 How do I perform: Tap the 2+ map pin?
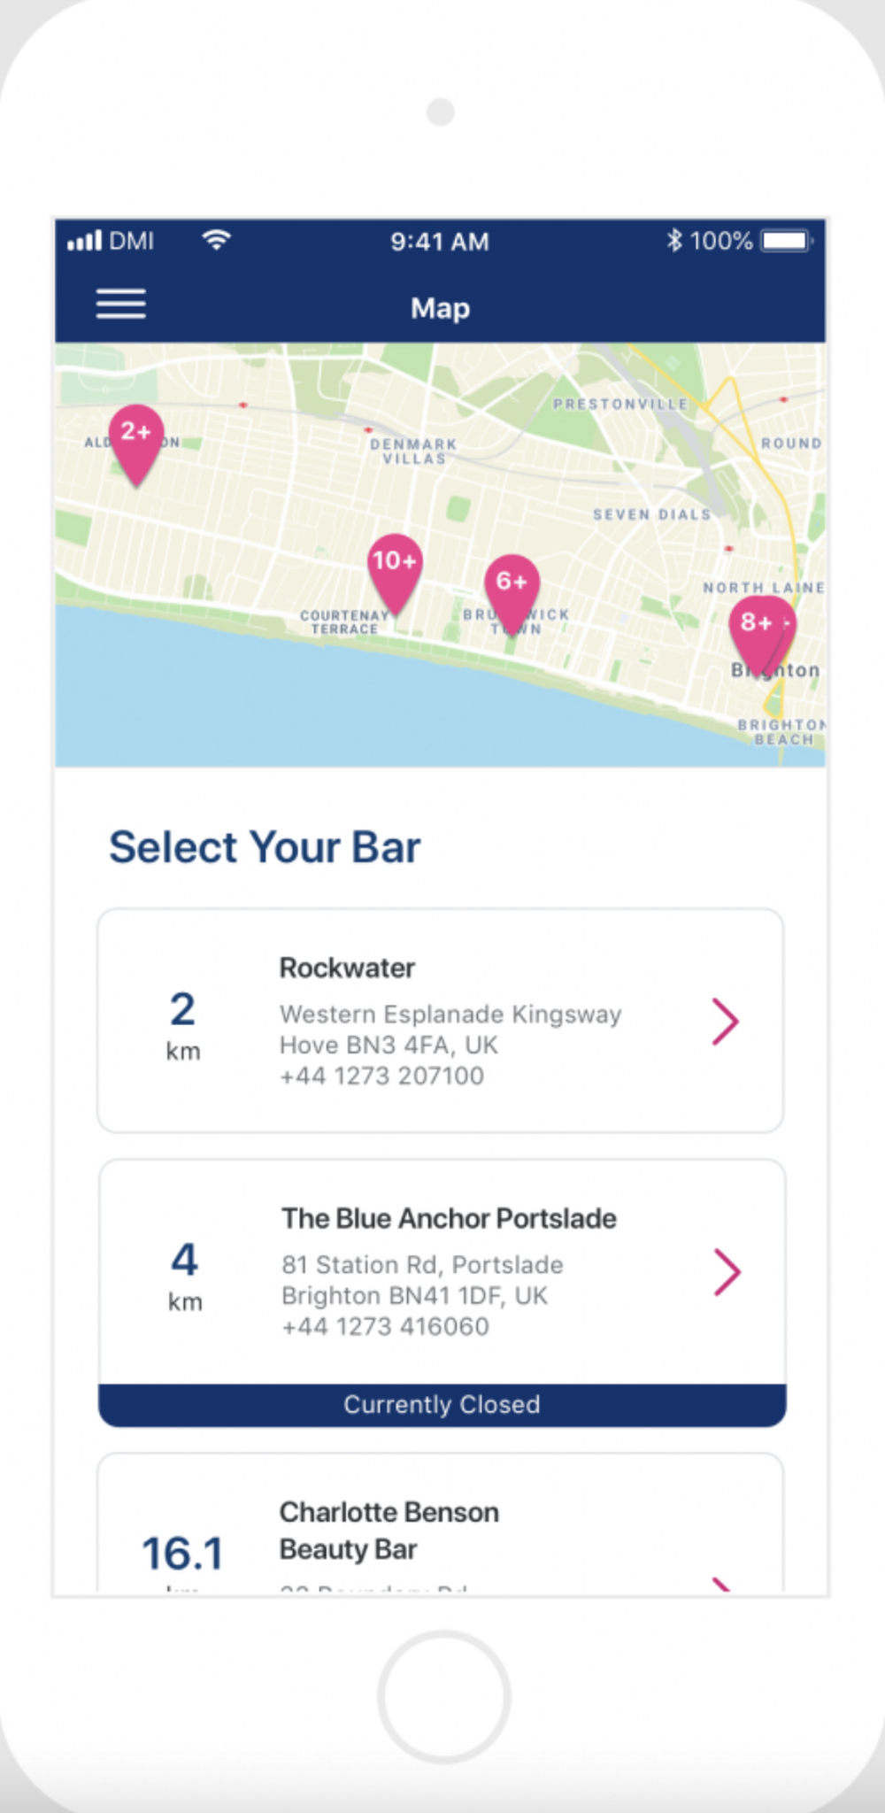pyautogui.click(x=135, y=444)
